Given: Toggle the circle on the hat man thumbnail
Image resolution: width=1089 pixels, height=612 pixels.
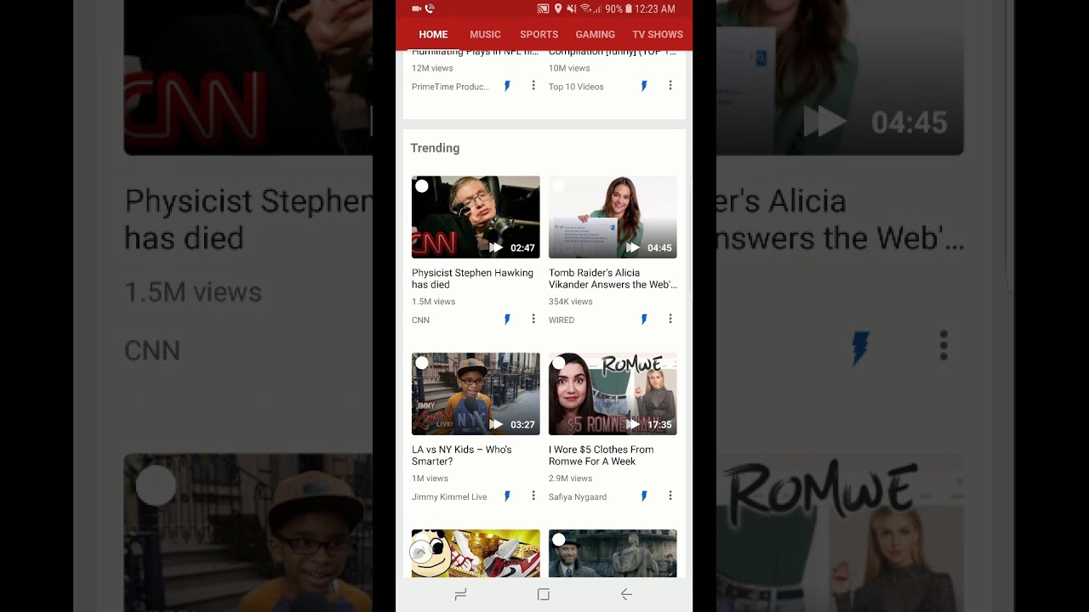Looking at the screenshot, I should 559,540.
